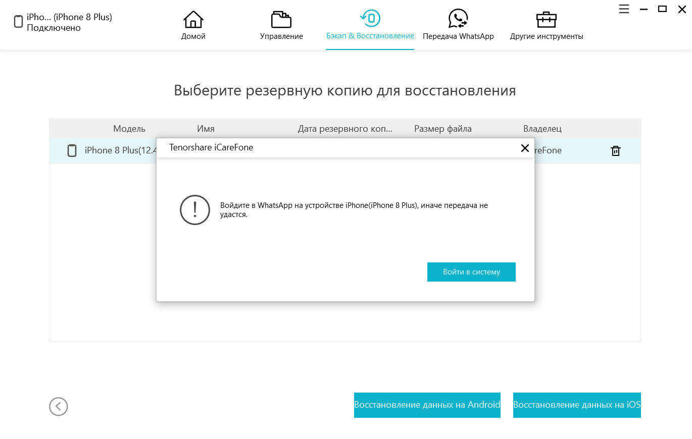Switch to Передача WhatsApp tab label
The width and height of the screenshot is (692, 439).
458,36
